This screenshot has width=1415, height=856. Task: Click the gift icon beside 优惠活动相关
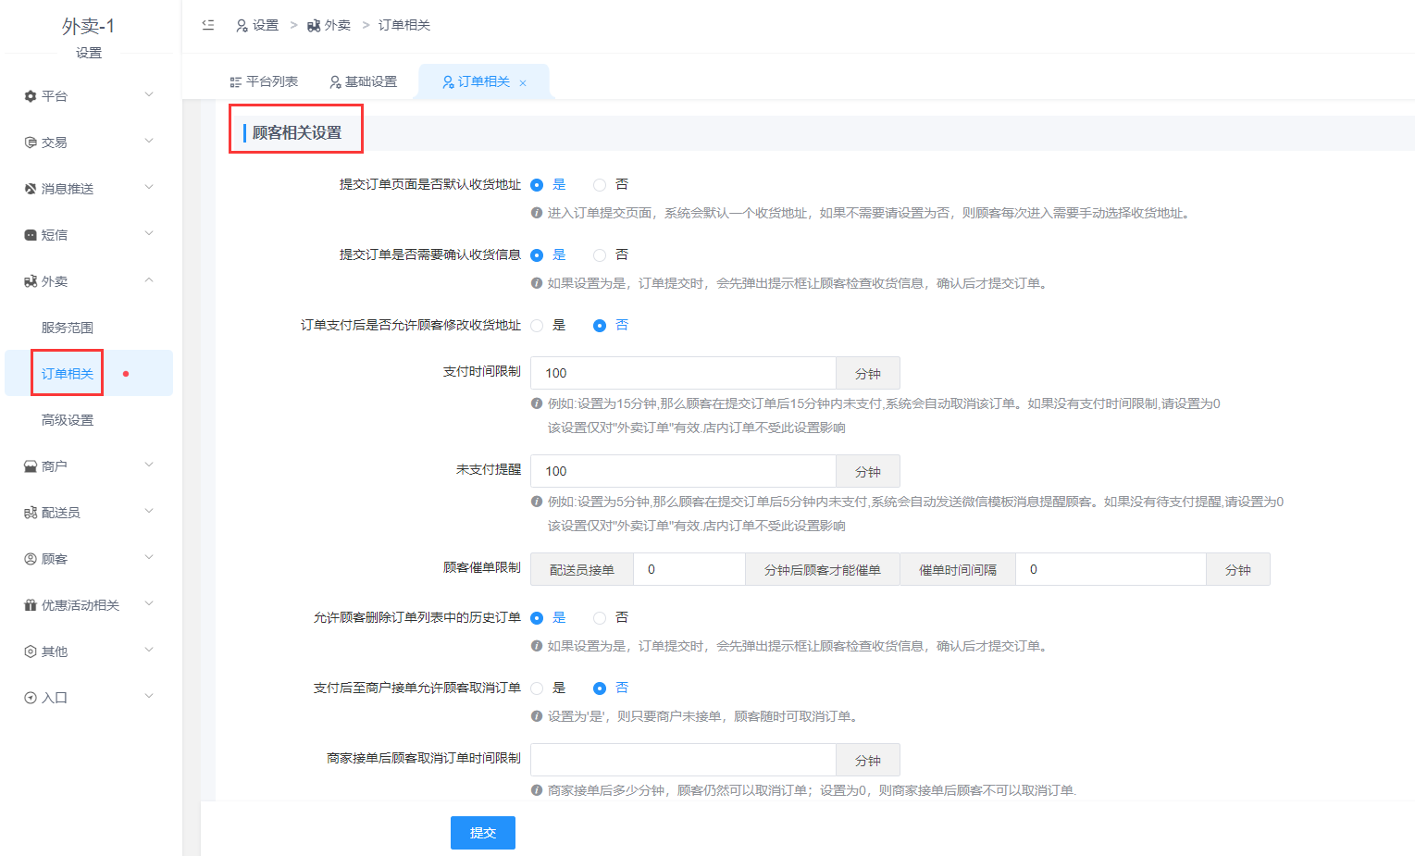[x=31, y=605]
